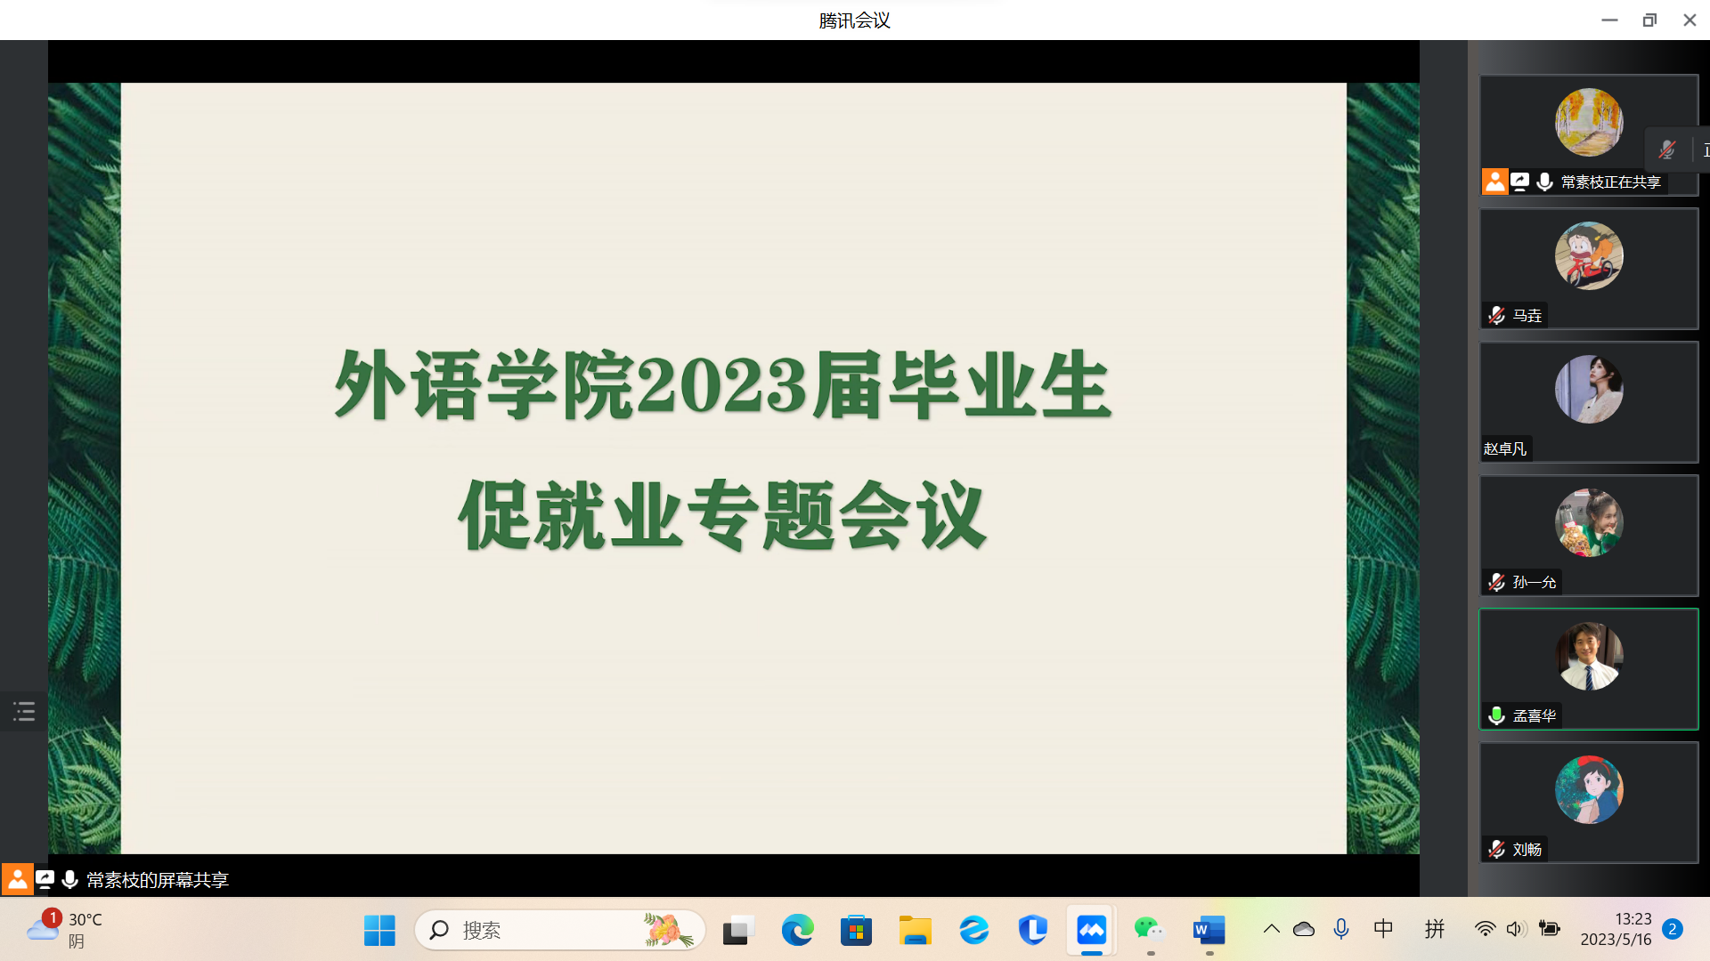Screen dimensions: 1710x961
Task: Switch the 中 input method indicator
Action: tap(1383, 929)
